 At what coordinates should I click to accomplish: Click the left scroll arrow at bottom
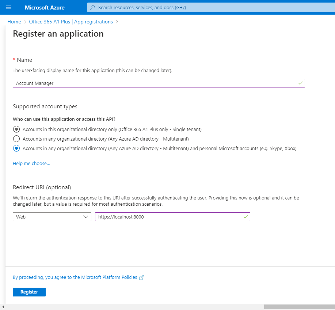point(3,307)
